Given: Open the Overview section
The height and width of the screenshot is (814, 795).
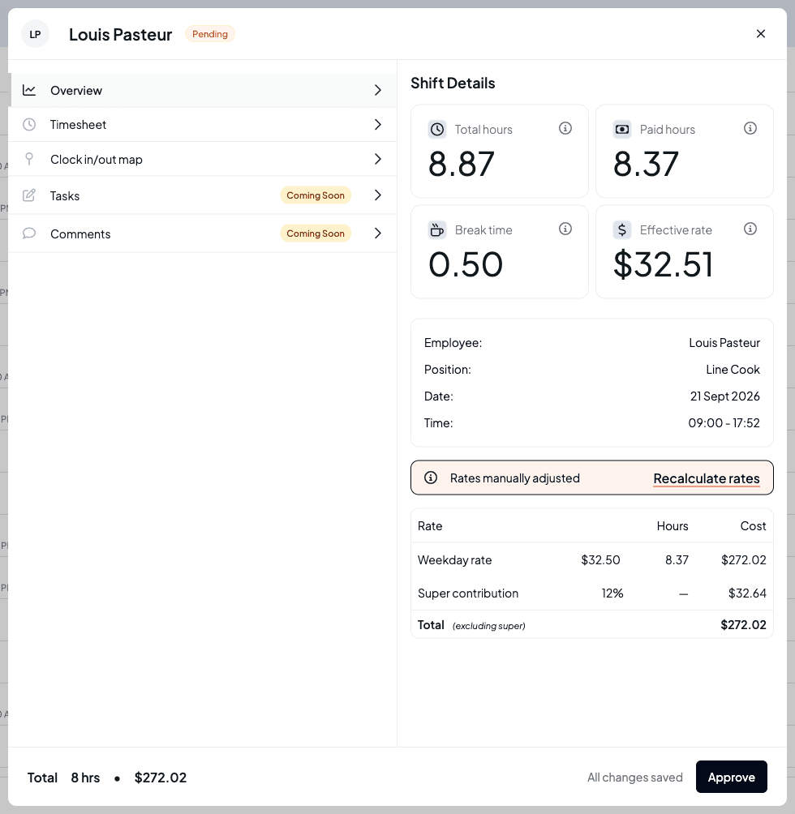Looking at the screenshot, I should (203, 90).
